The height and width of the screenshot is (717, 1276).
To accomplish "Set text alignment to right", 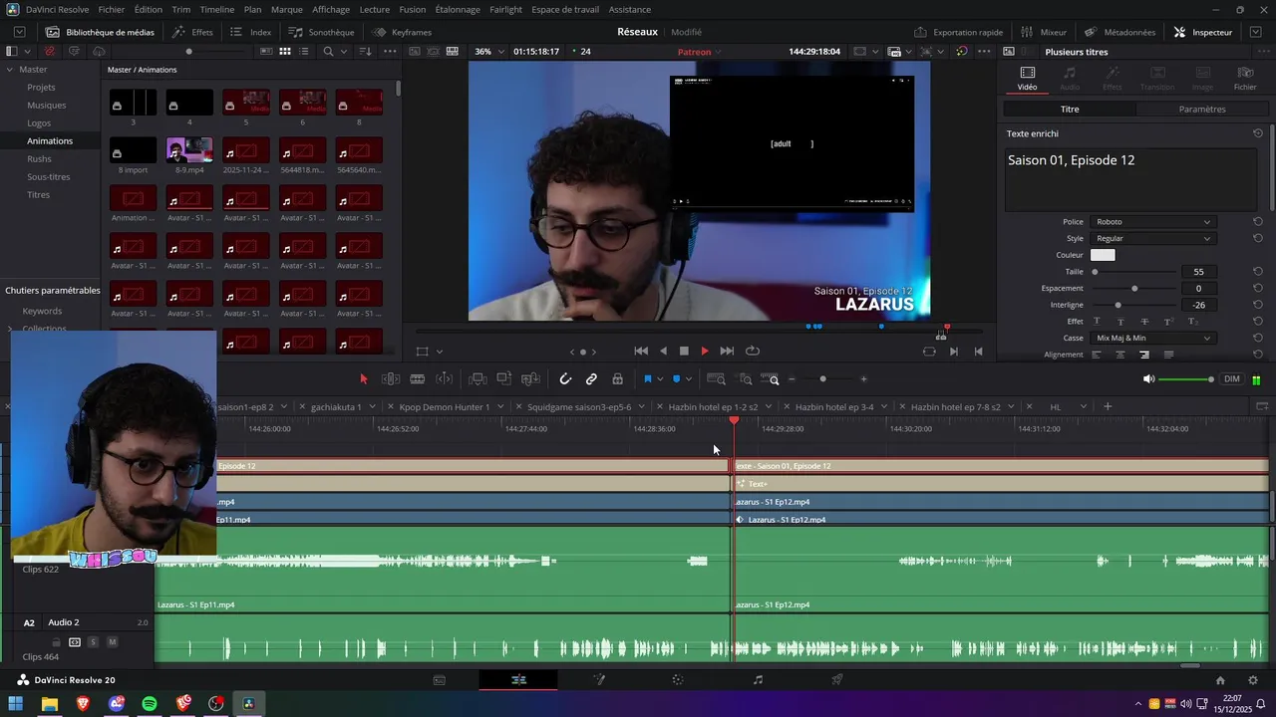I will [1144, 355].
